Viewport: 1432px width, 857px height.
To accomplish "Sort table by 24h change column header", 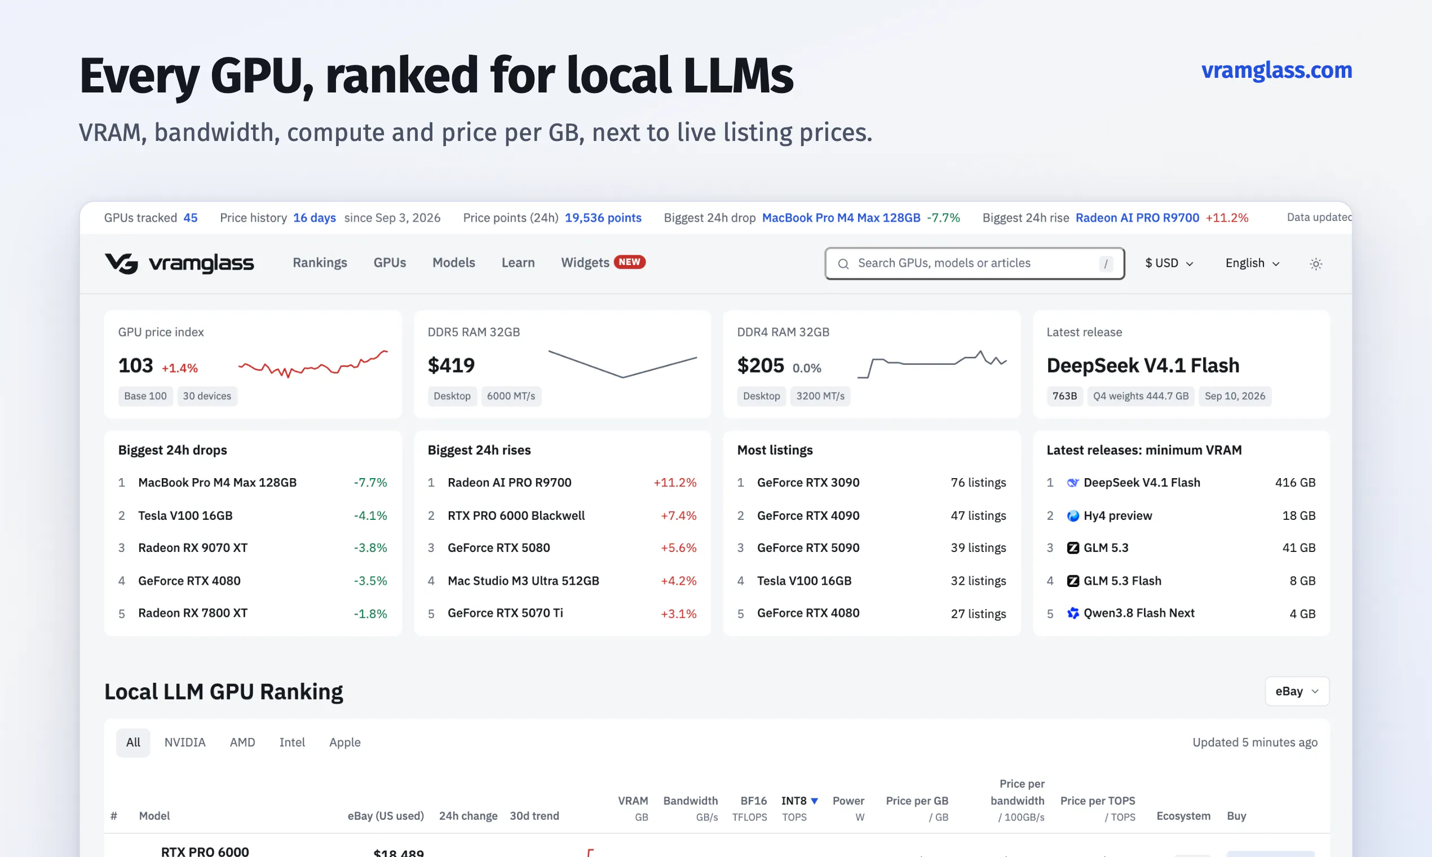I will pos(469,816).
